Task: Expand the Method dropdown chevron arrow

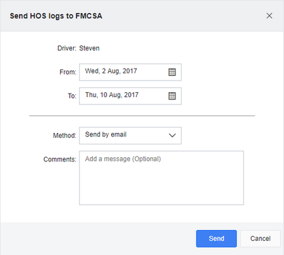Action: point(172,136)
